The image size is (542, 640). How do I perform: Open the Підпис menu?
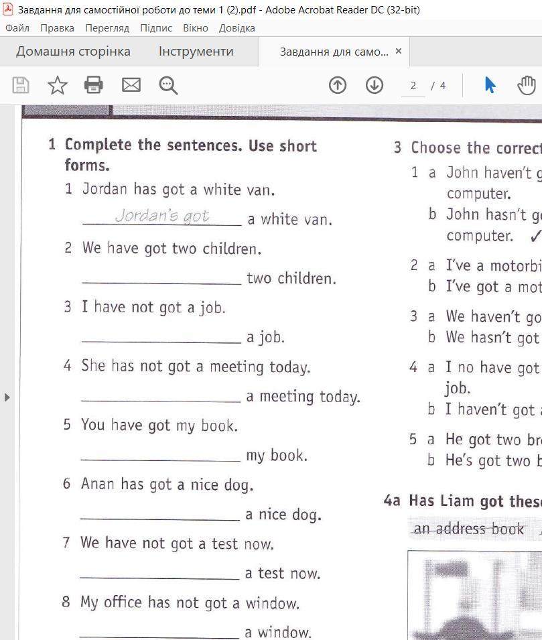coord(156,28)
